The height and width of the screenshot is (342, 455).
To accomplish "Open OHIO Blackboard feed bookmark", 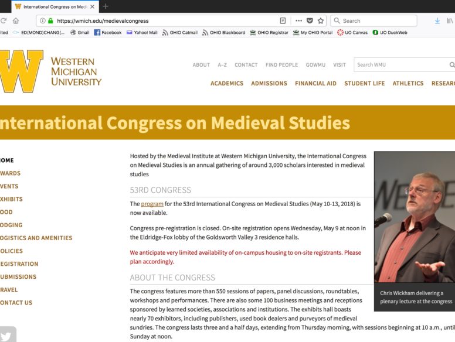I will click(x=224, y=32).
